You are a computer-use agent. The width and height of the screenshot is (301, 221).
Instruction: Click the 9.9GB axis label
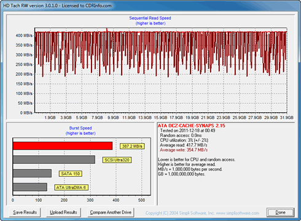[x=113, y=118]
